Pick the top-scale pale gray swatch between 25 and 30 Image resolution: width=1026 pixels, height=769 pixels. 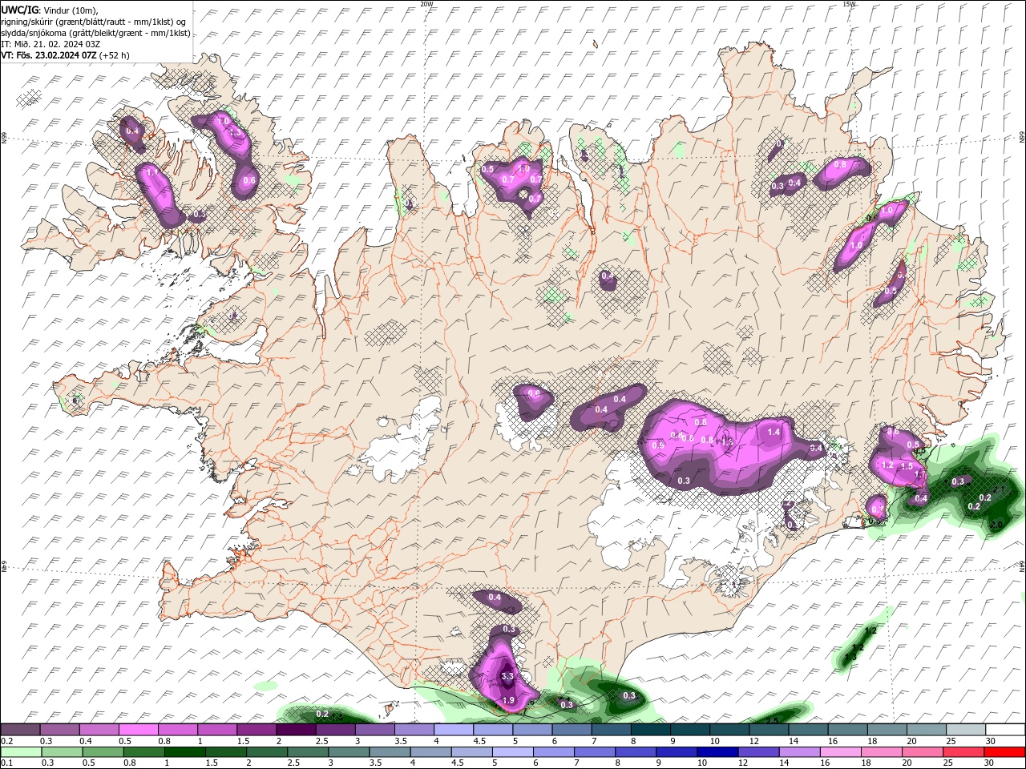[965, 730]
